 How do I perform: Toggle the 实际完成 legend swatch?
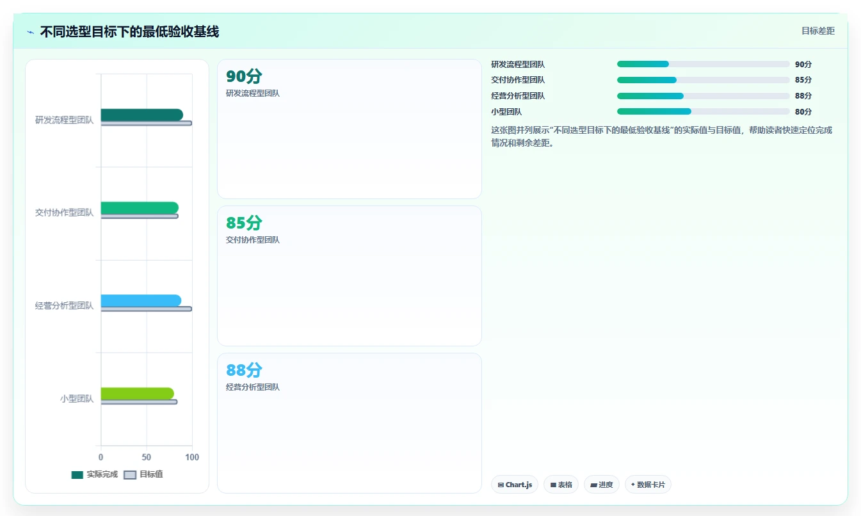(x=77, y=474)
